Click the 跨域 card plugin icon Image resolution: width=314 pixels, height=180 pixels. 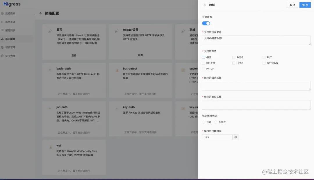click(183, 31)
